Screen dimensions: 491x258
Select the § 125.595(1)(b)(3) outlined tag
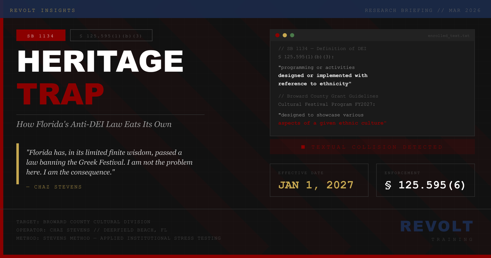click(111, 36)
